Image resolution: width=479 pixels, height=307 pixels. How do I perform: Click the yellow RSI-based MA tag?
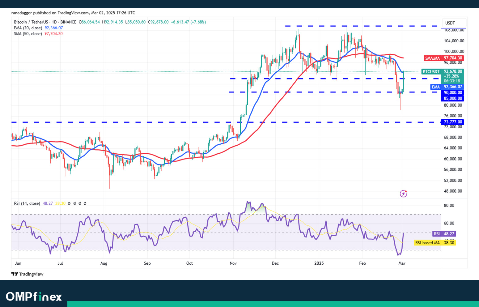tap(434, 243)
